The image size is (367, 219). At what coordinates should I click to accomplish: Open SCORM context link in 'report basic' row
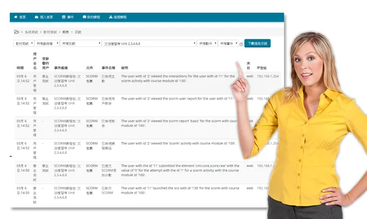[x=67, y=126]
